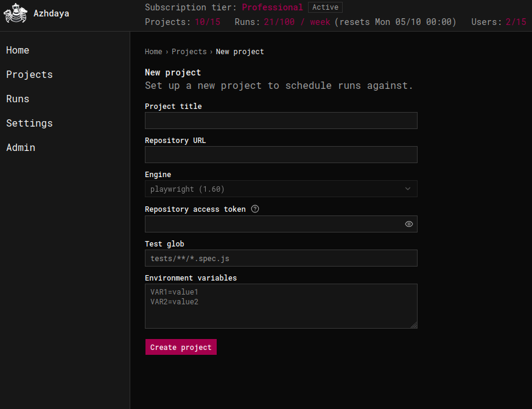Click the 'Engine' label
532x409 pixels.
(x=158, y=175)
